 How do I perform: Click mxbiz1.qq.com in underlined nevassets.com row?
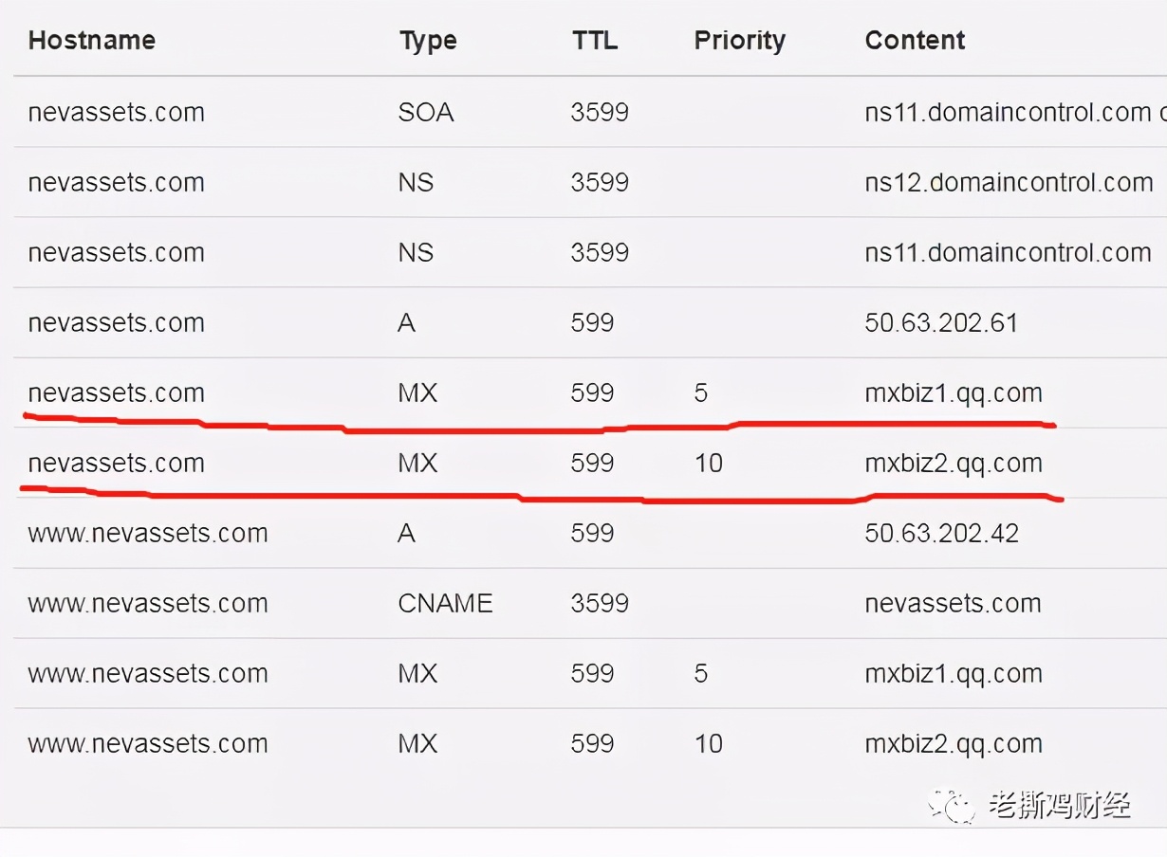pyautogui.click(x=954, y=392)
